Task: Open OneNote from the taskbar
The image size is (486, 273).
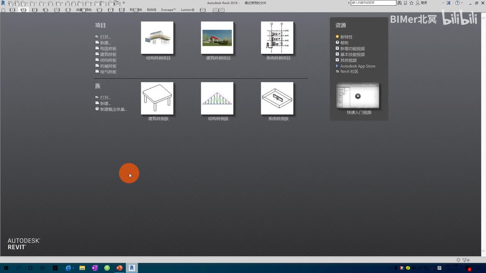Action: tap(95, 268)
